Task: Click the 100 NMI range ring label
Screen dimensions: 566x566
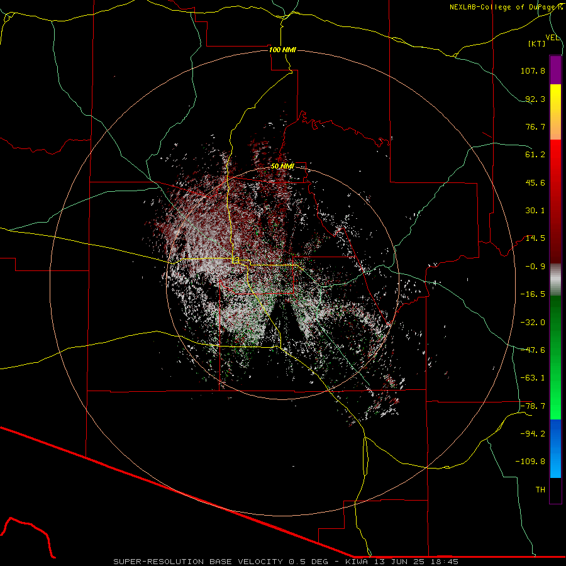Action: [x=282, y=50]
